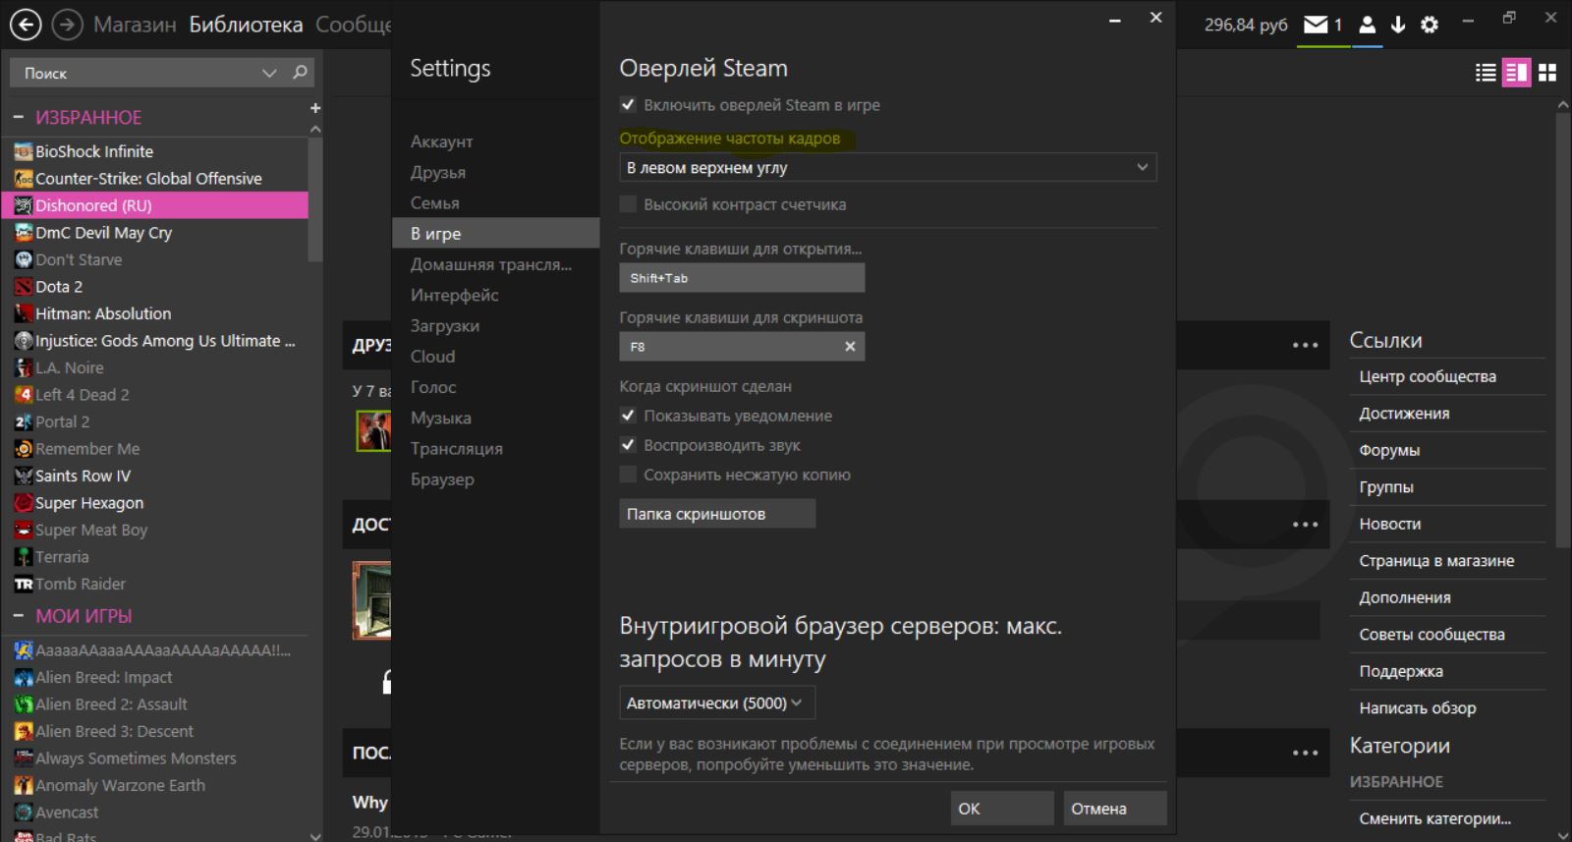Collapse the ИЗБРАННОЕ category
This screenshot has width=1572, height=842.
point(19,117)
